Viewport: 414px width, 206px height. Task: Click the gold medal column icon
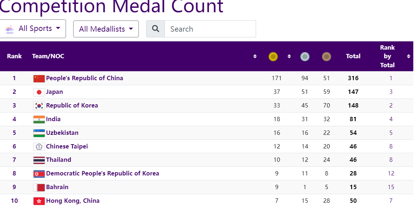pyautogui.click(x=273, y=56)
